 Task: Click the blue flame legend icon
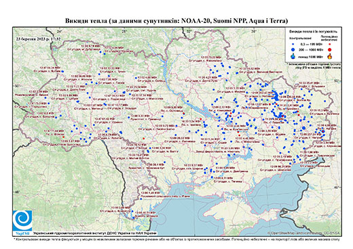(x=293, y=56)
